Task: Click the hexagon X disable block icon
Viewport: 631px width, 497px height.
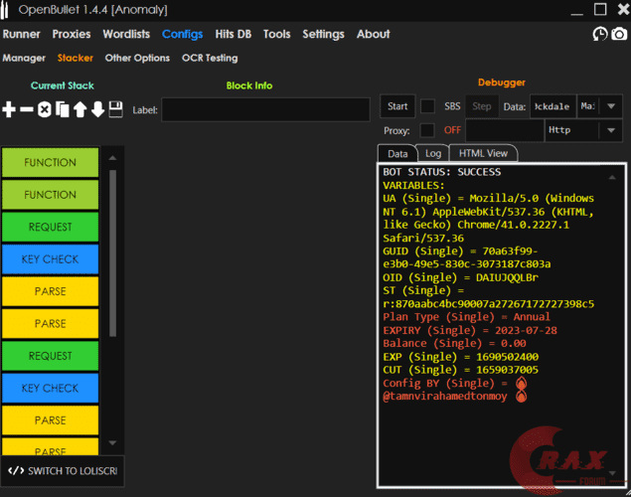Action: (45, 109)
